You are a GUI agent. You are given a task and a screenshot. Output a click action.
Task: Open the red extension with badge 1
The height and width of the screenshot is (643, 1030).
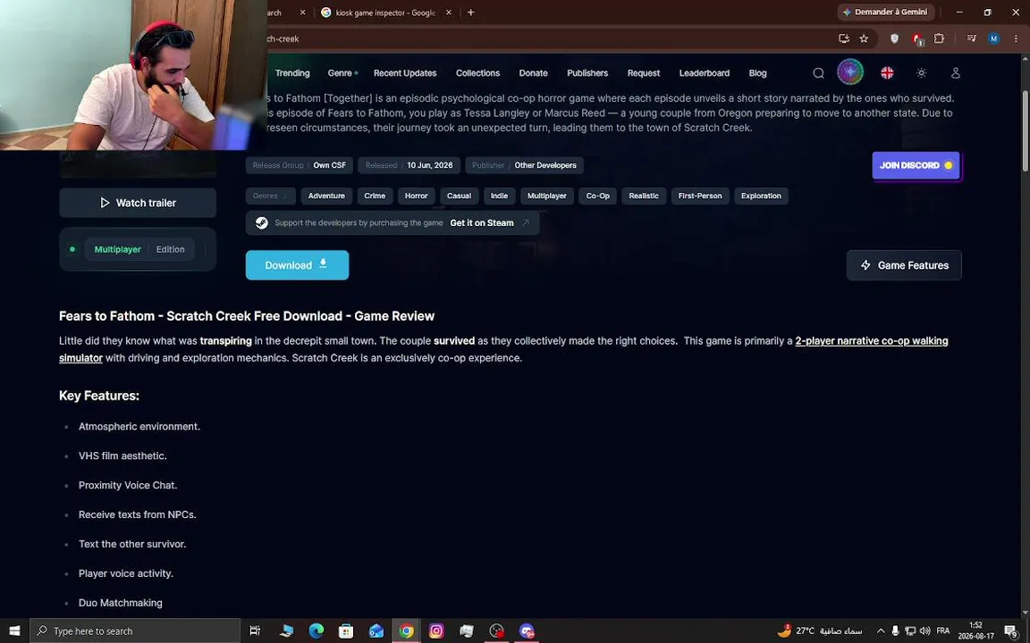click(x=917, y=38)
